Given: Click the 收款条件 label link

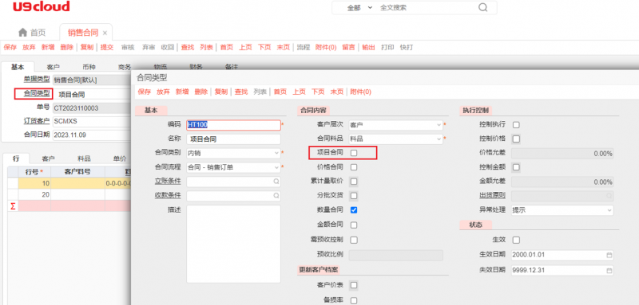Looking at the screenshot, I should coord(168,196).
